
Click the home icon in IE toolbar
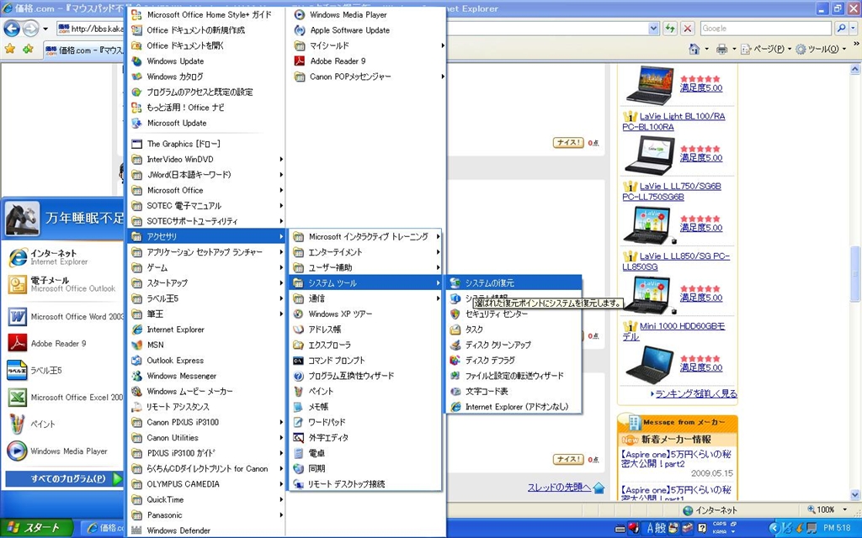tap(694, 50)
